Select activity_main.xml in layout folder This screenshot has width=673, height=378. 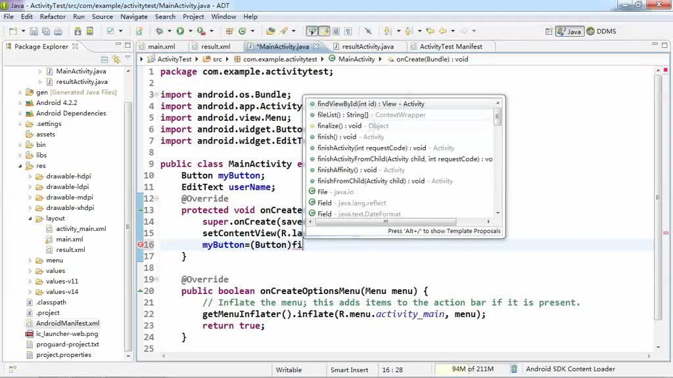pyautogui.click(x=81, y=229)
